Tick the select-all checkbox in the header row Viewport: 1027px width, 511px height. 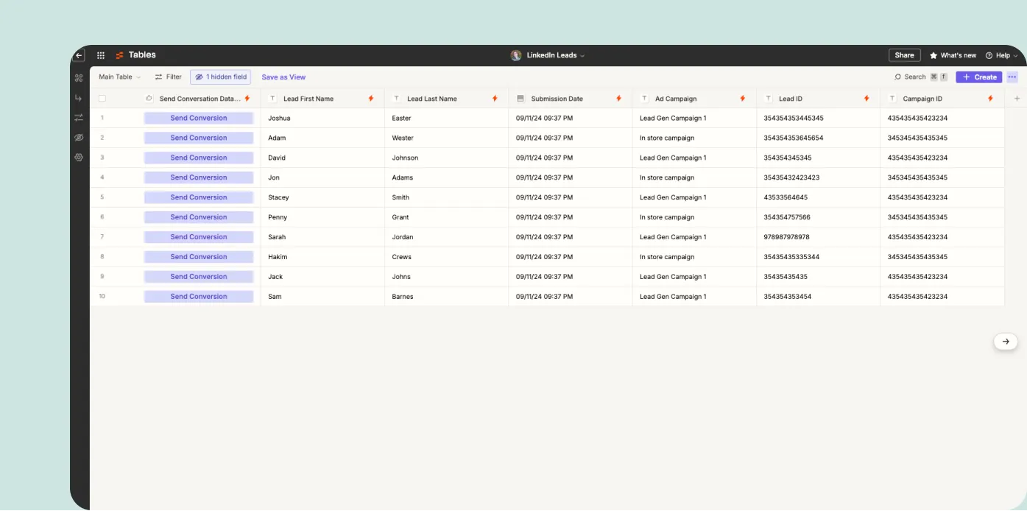point(102,99)
